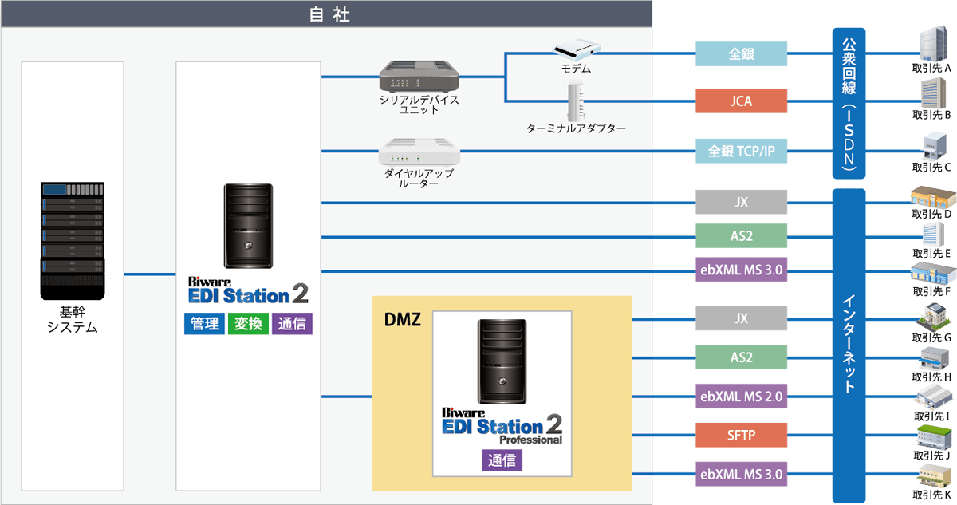Select the 取引先 K text label
This screenshot has width=957, height=505.
[932, 495]
